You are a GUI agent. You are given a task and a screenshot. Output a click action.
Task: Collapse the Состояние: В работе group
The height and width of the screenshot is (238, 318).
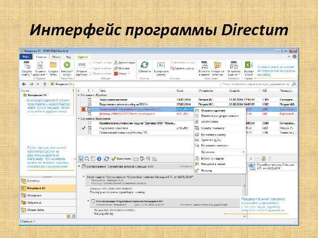pos(79,95)
